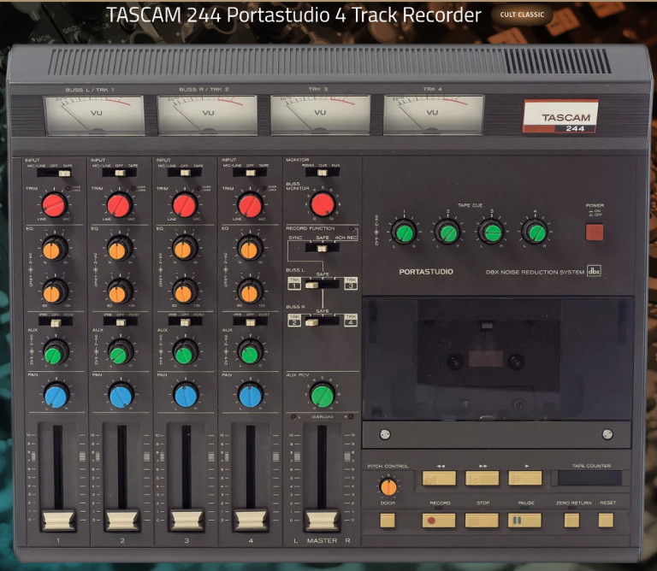
Task: Click the Buss L track selector switch
Action: coord(322,284)
